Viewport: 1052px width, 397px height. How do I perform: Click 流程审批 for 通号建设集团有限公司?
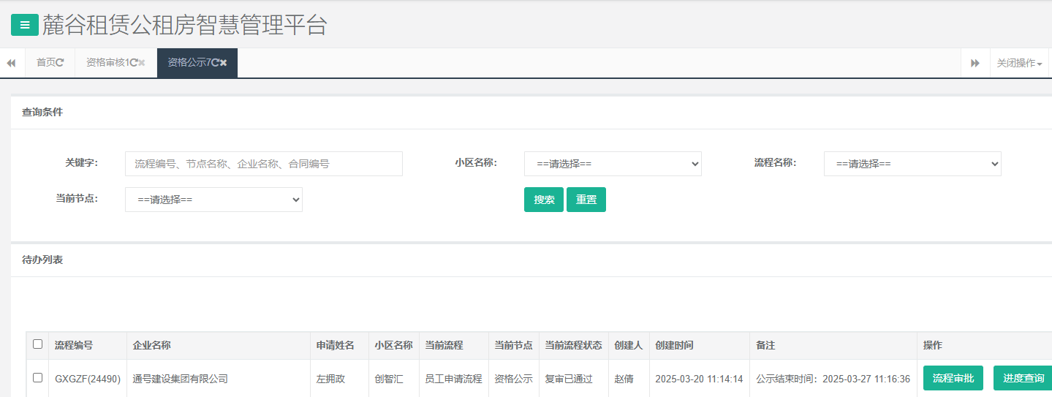click(x=953, y=378)
